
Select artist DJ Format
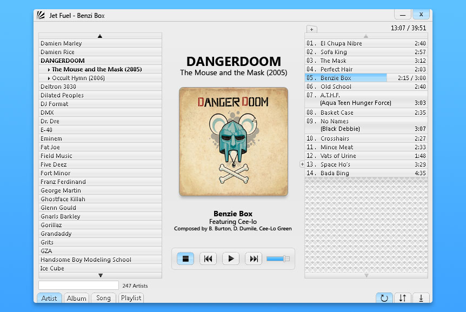point(100,104)
